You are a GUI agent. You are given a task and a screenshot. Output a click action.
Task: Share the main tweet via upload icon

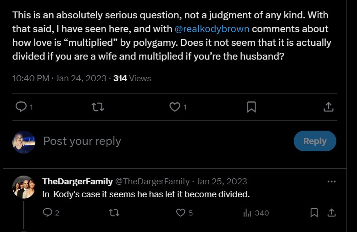click(328, 107)
